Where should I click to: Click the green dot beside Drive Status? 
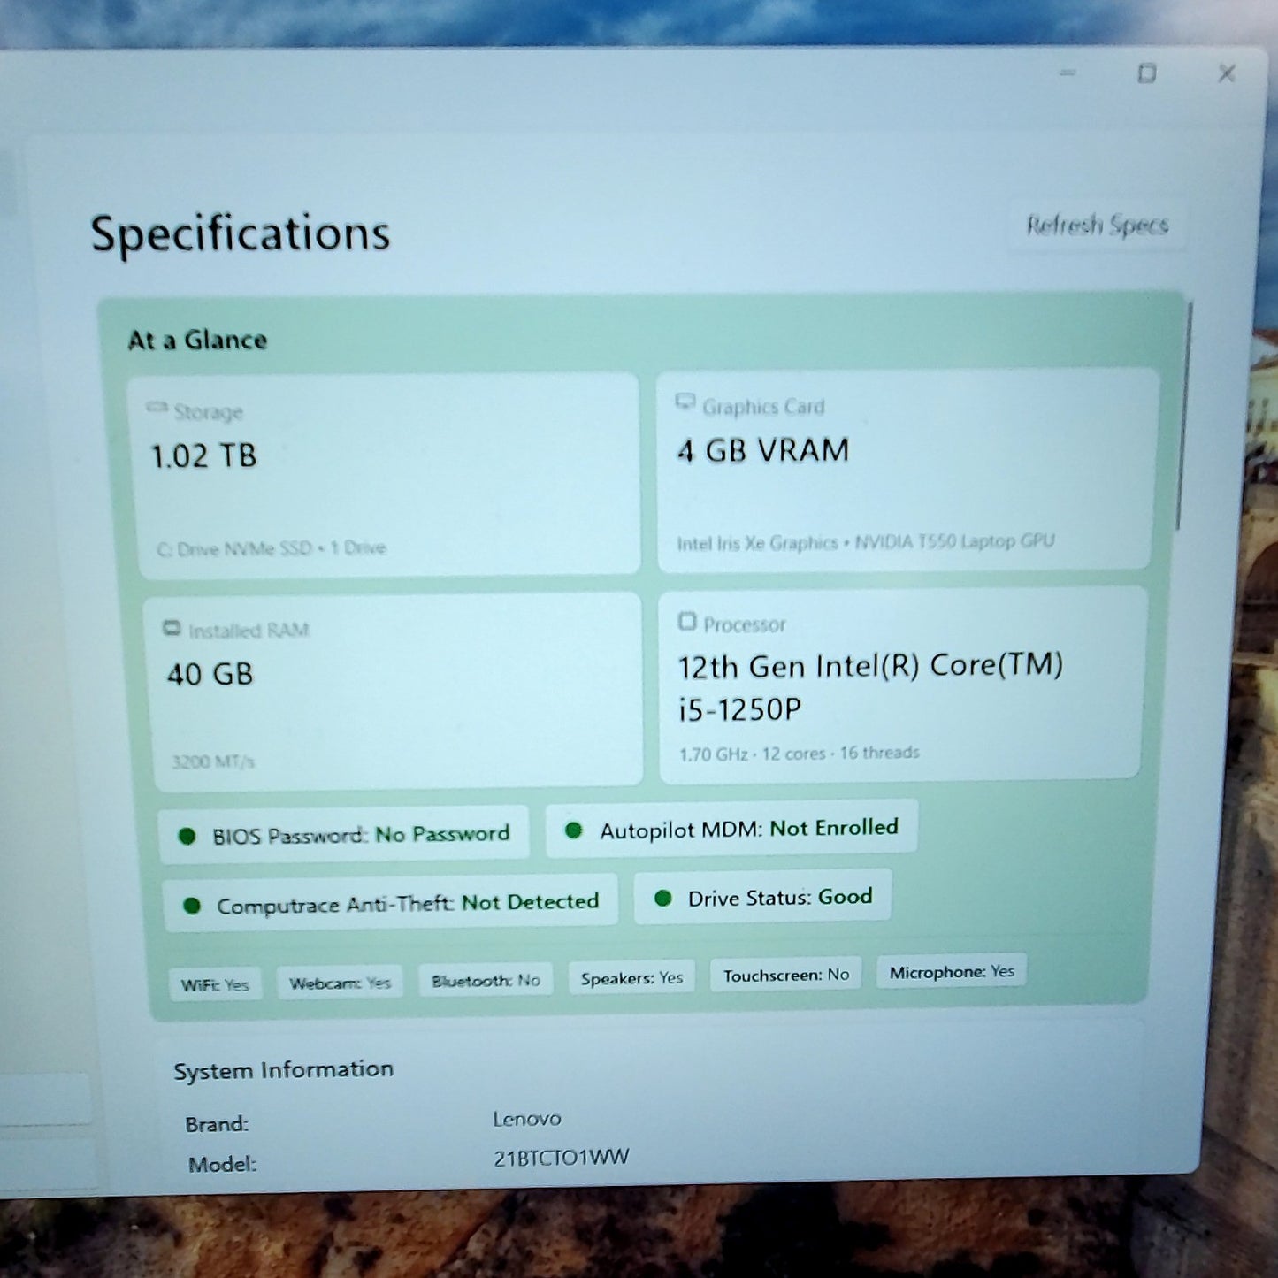[x=662, y=899]
